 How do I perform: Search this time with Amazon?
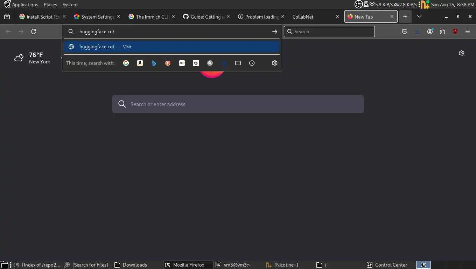140,63
